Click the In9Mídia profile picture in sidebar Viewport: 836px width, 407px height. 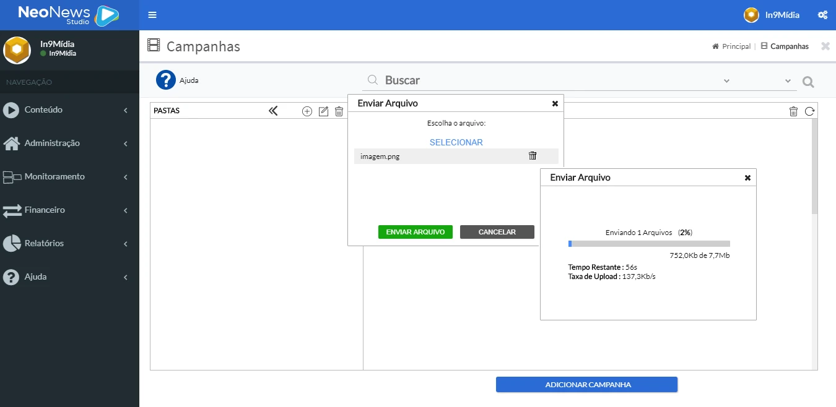(x=17, y=50)
